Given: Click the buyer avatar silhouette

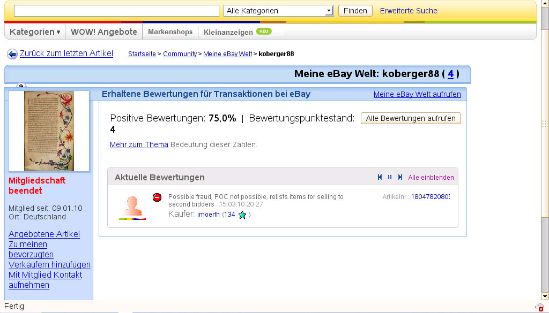Looking at the screenshot, I should (132, 208).
